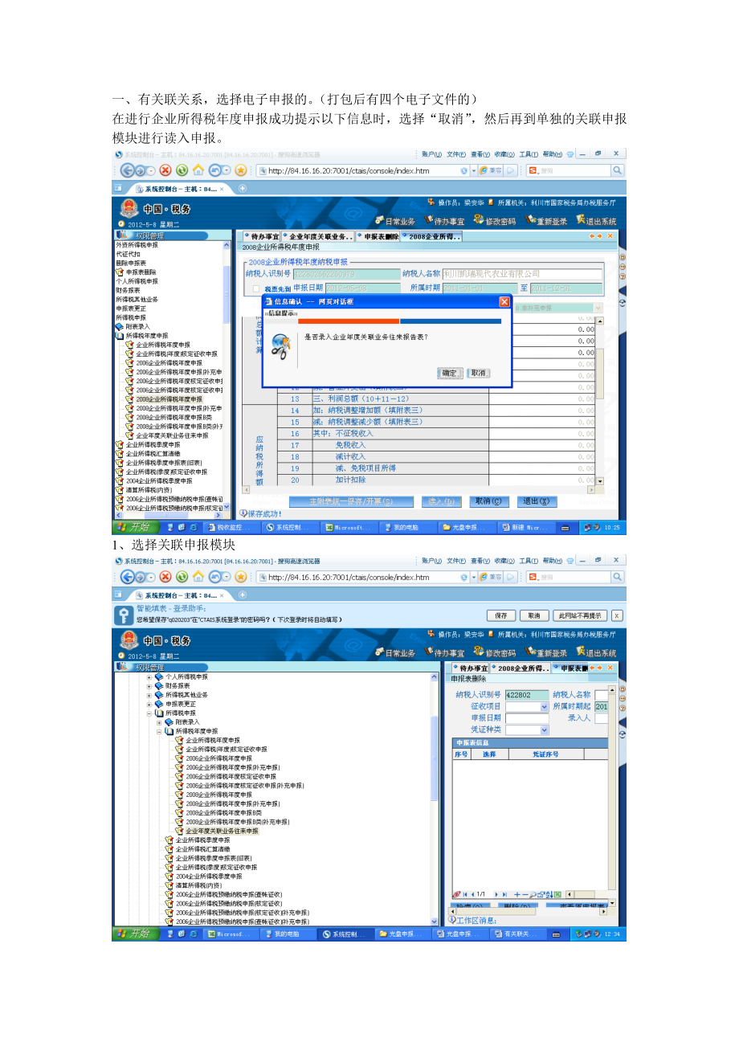
Task: Switch to the 待办事宜 tab in the bottom window
Action: 469,668
